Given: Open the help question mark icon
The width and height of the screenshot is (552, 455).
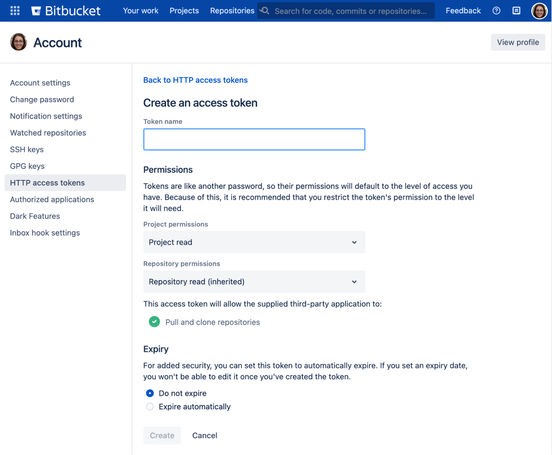Looking at the screenshot, I should click(496, 10).
